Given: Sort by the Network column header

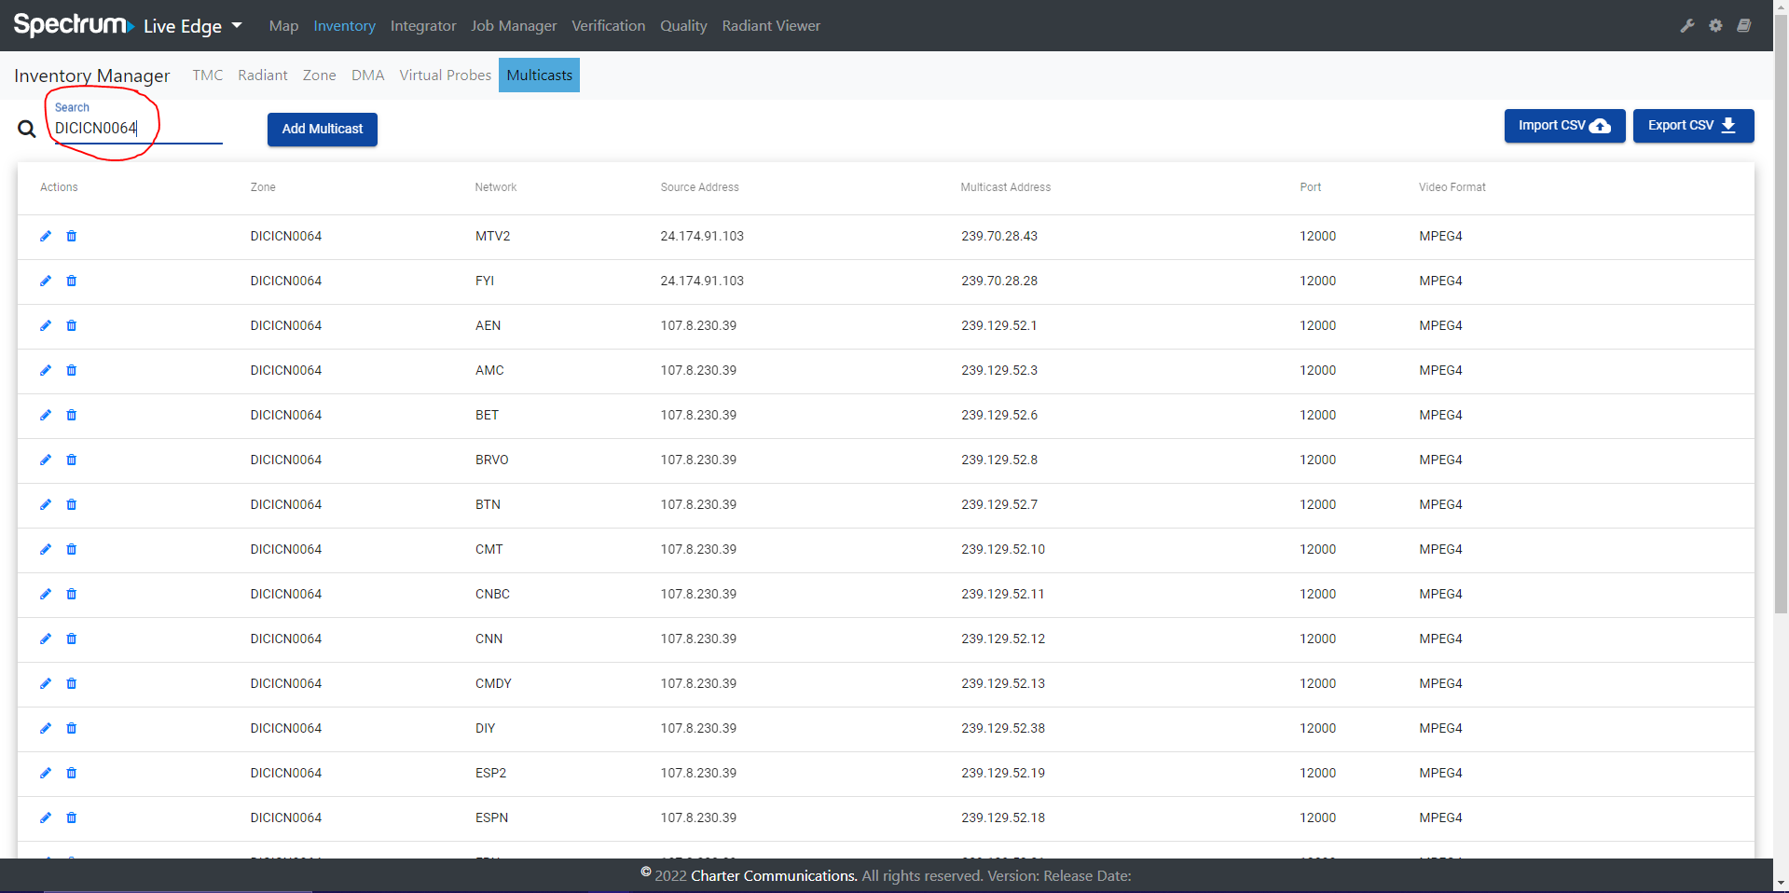Looking at the screenshot, I should click(496, 187).
